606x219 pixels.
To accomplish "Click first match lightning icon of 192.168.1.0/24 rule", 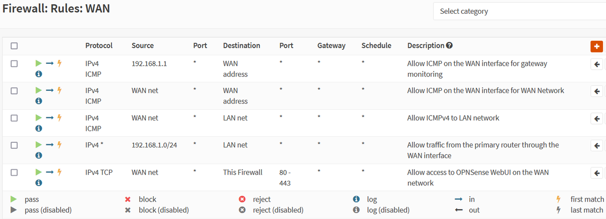I will 60,145.
